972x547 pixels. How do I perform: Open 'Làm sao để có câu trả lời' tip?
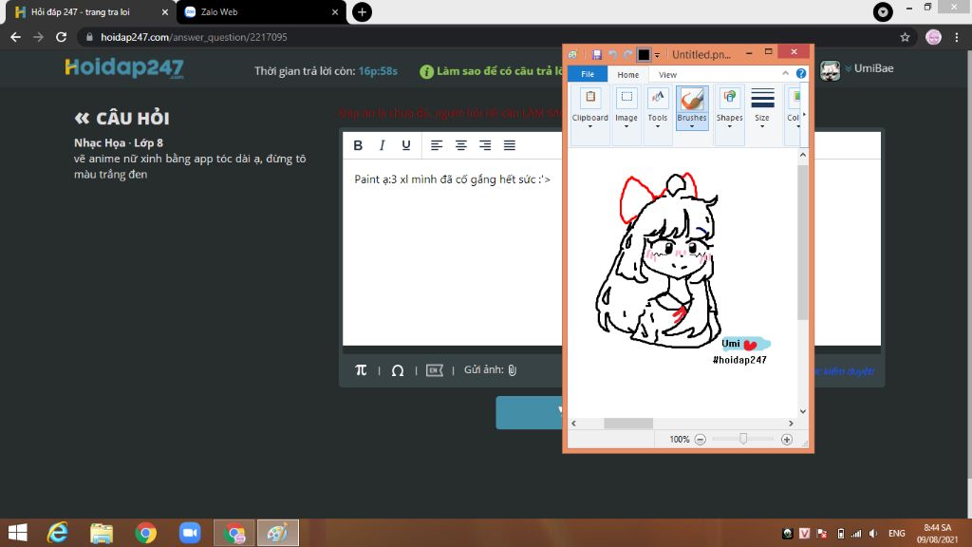[491, 71]
